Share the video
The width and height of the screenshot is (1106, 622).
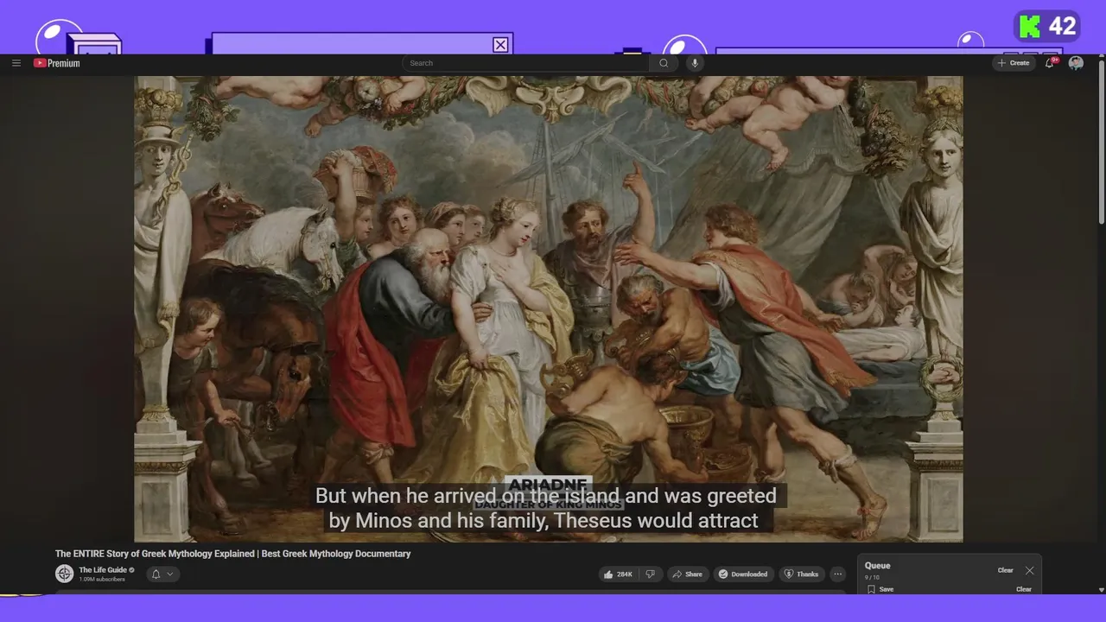(x=688, y=574)
